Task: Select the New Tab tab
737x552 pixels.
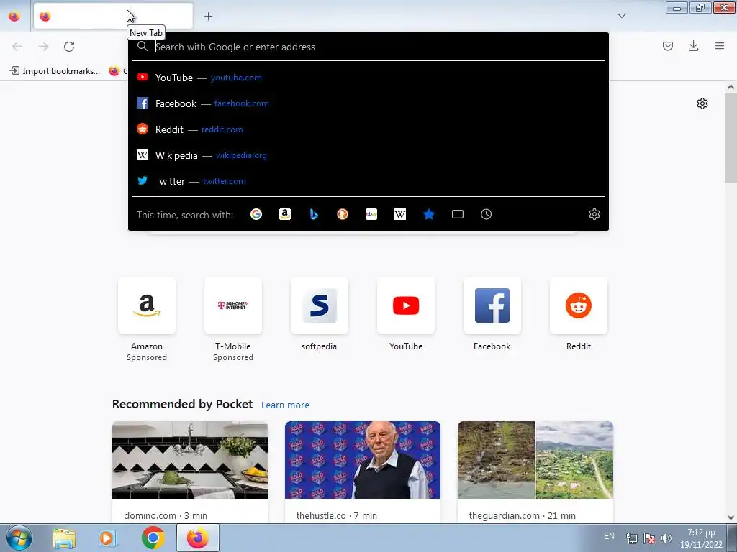Action: point(113,16)
